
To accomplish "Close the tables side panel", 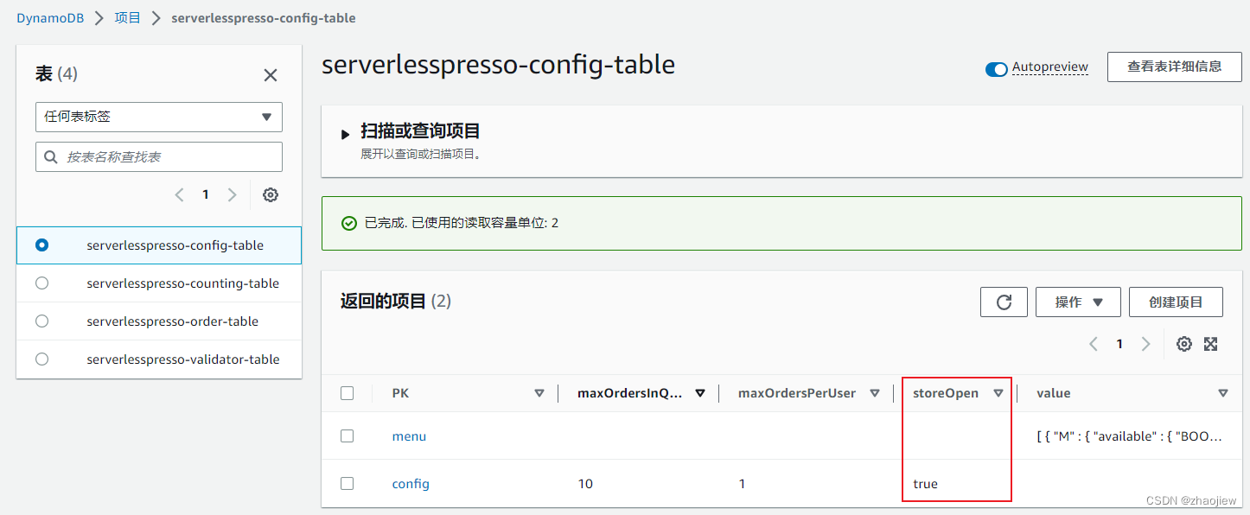I will 271,75.
